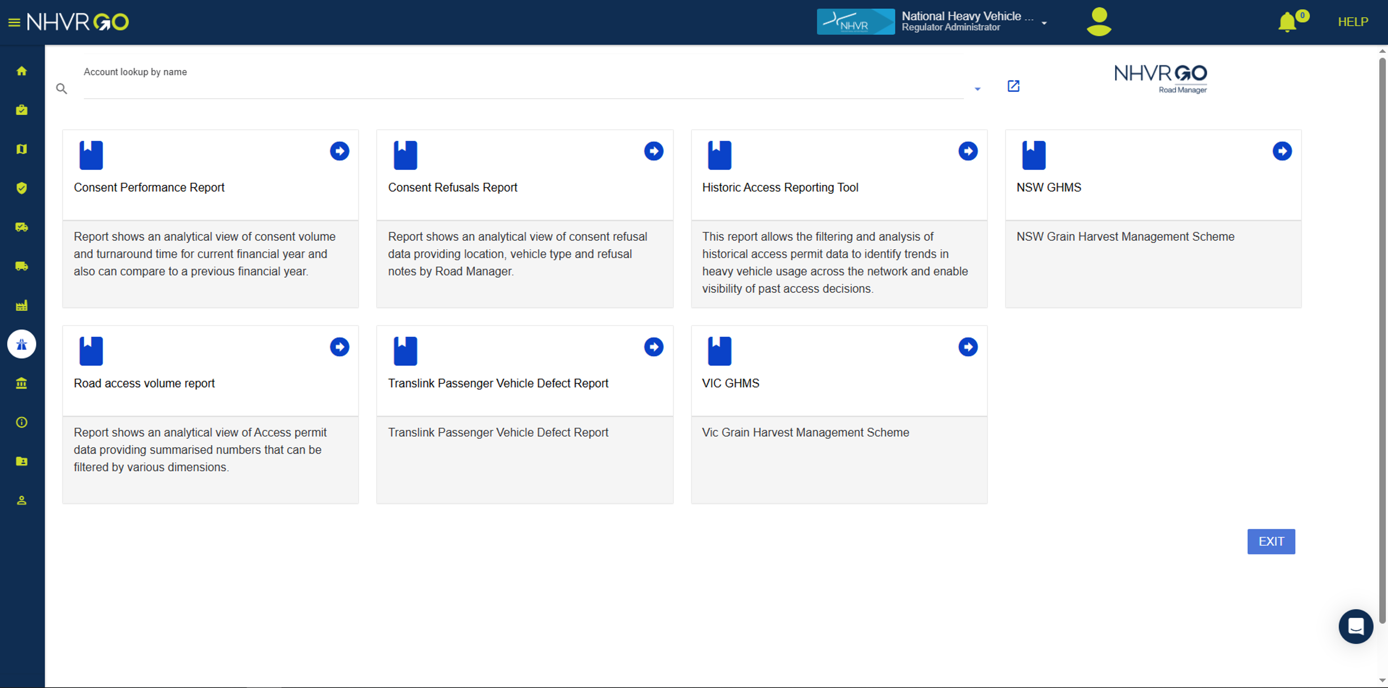Screen dimensions: 1388x688
Task: Expand the account lookup dropdown arrow
Action: click(977, 90)
